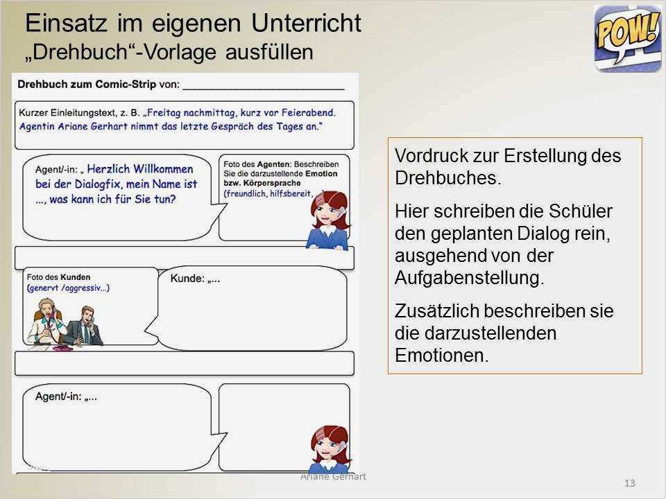Click the Ariane Gerhart footer text
The image size is (666, 499).
tap(334, 476)
